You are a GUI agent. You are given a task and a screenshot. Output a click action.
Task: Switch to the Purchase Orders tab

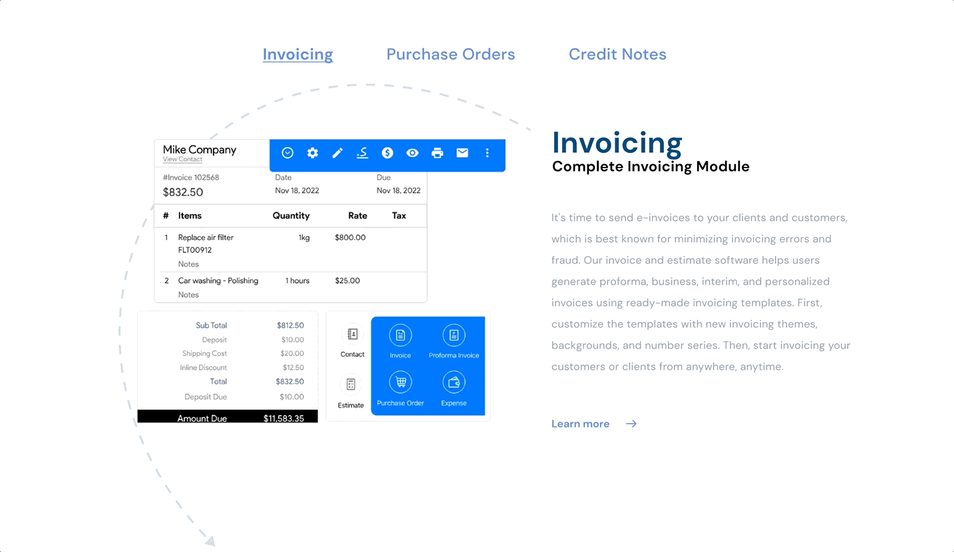[x=450, y=54]
